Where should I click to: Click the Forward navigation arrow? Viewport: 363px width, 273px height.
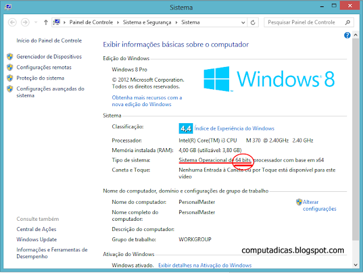[x=25, y=22]
